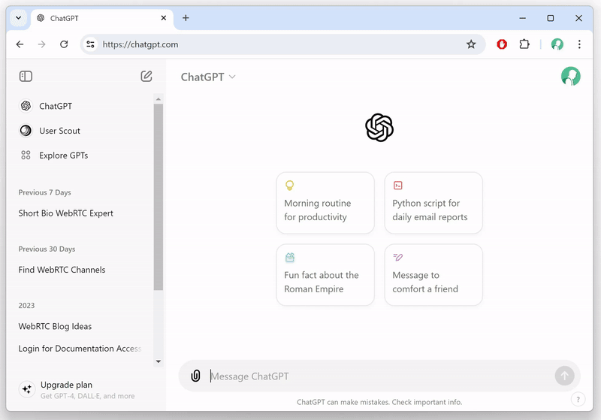Viewport: 601px width, 420px height.
Task: Select the ChatGPT browser tab
Action: (102, 18)
